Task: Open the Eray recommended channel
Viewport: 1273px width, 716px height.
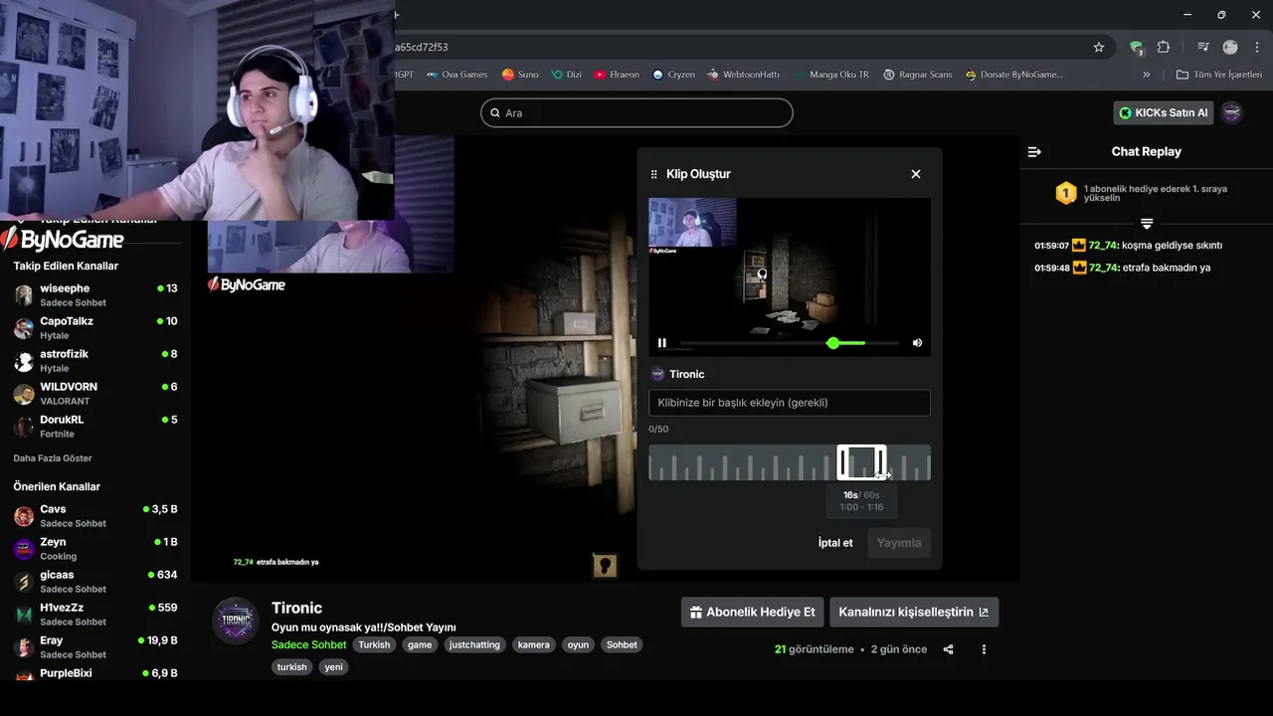Action: (95, 646)
